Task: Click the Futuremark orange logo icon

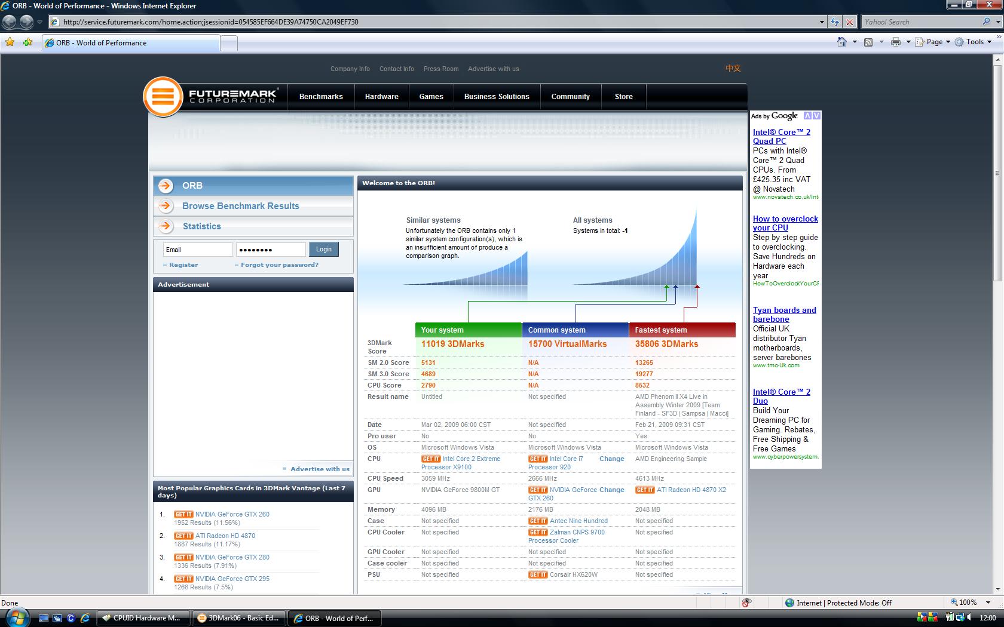Action: coord(163,96)
